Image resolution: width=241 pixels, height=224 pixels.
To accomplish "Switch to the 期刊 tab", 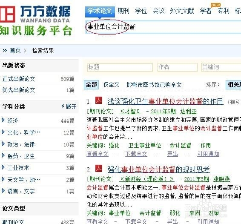I will tap(123, 11).
